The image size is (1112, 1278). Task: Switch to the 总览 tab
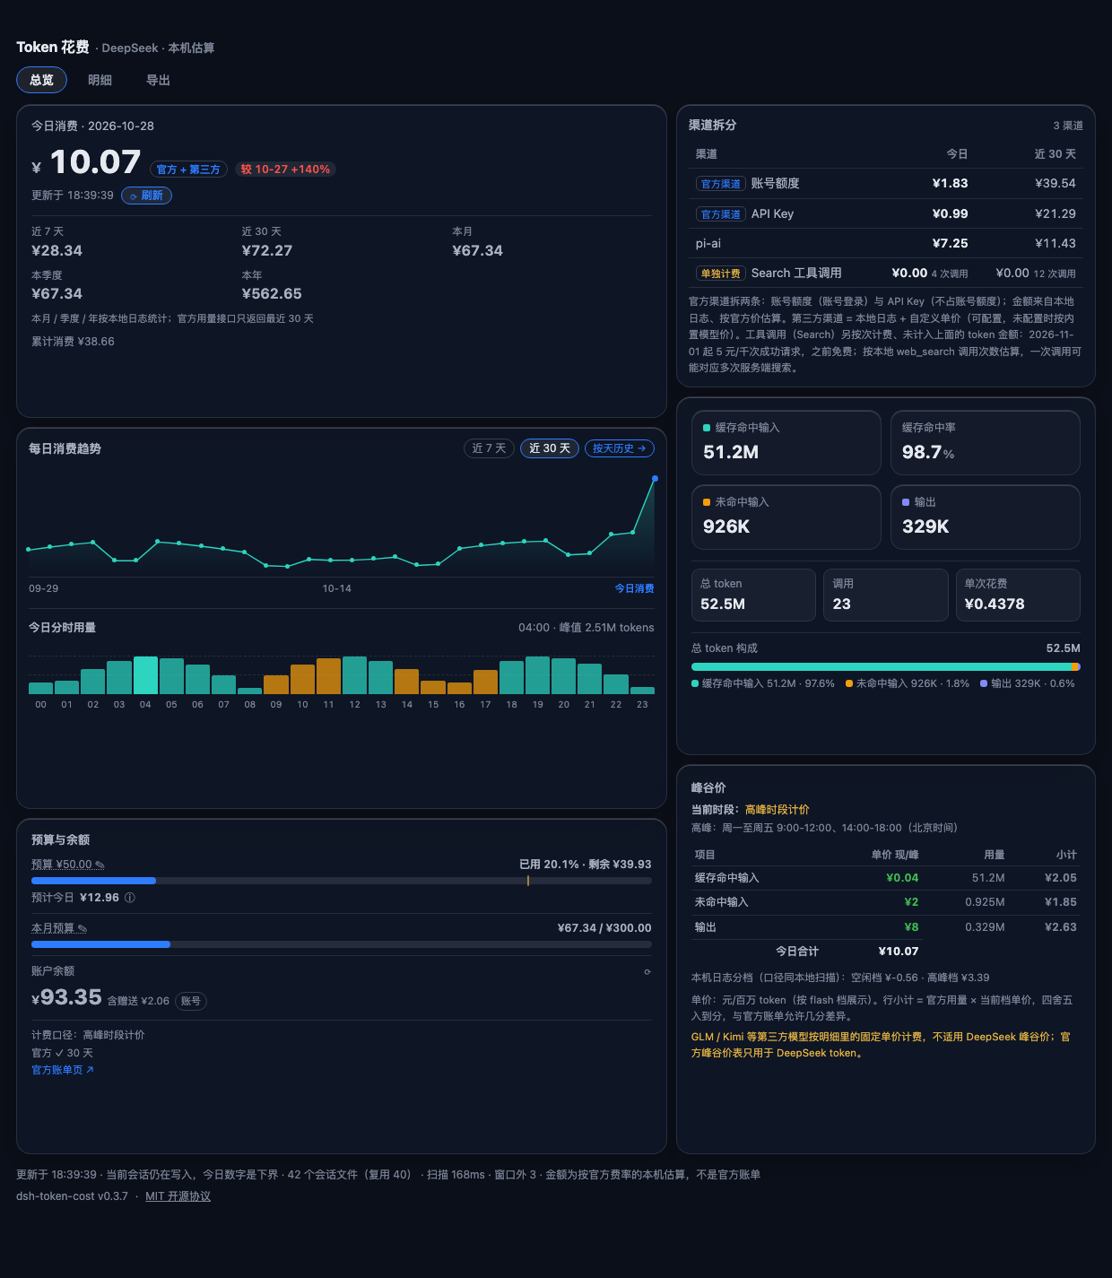click(41, 80)
